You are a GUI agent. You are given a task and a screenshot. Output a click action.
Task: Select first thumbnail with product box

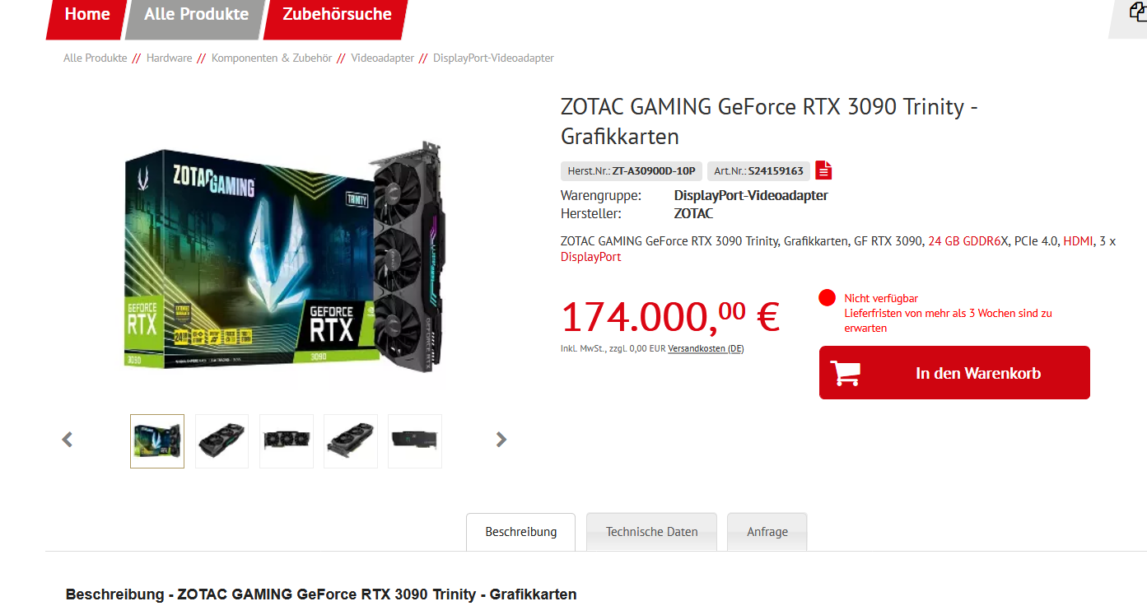[157, 441]
